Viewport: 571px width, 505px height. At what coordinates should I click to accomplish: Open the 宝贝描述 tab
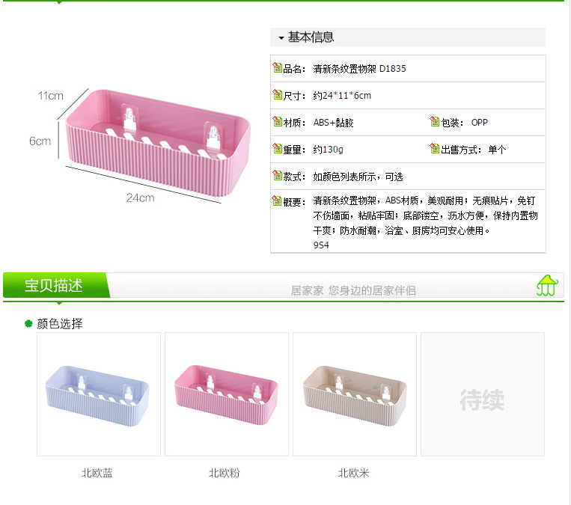[54, 285]
